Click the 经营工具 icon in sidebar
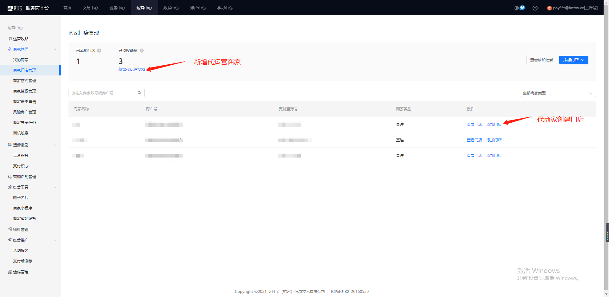Screen dimensions: 609x297 coord(10,187)
